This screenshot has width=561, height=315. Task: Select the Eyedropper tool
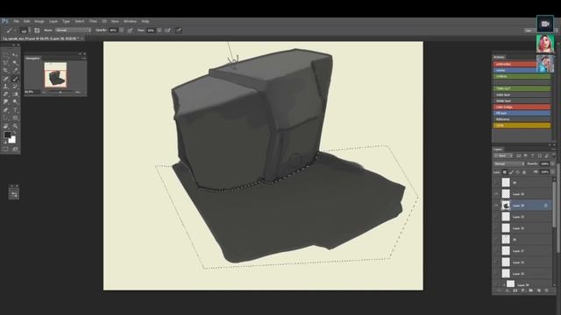coord(15,70)
